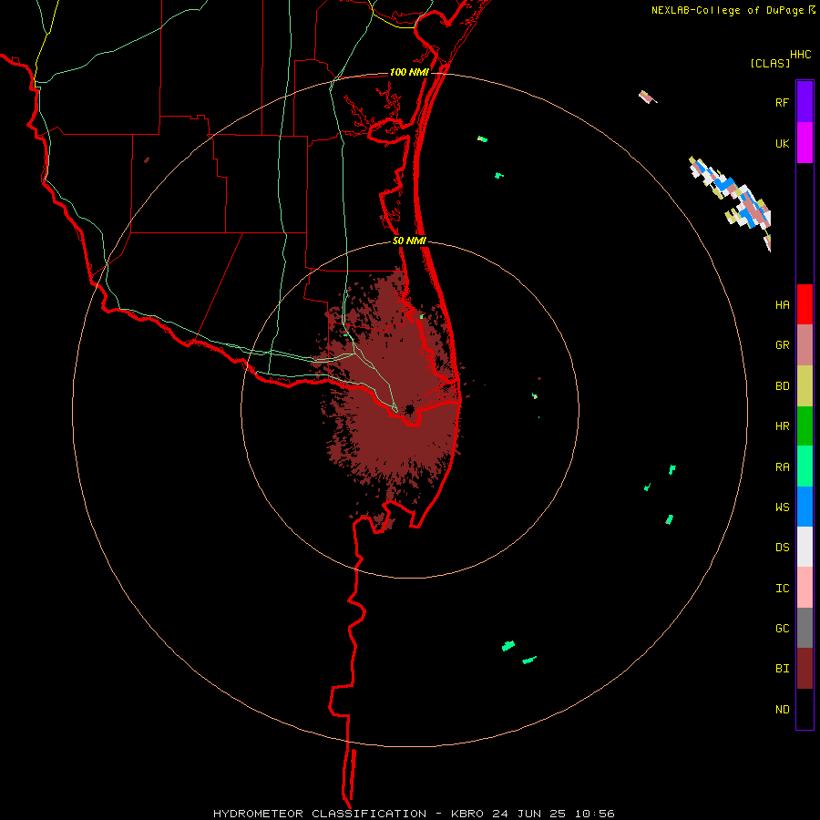The image size is (820, 820).
Task: Click the HR legend label
Action: 782,426
